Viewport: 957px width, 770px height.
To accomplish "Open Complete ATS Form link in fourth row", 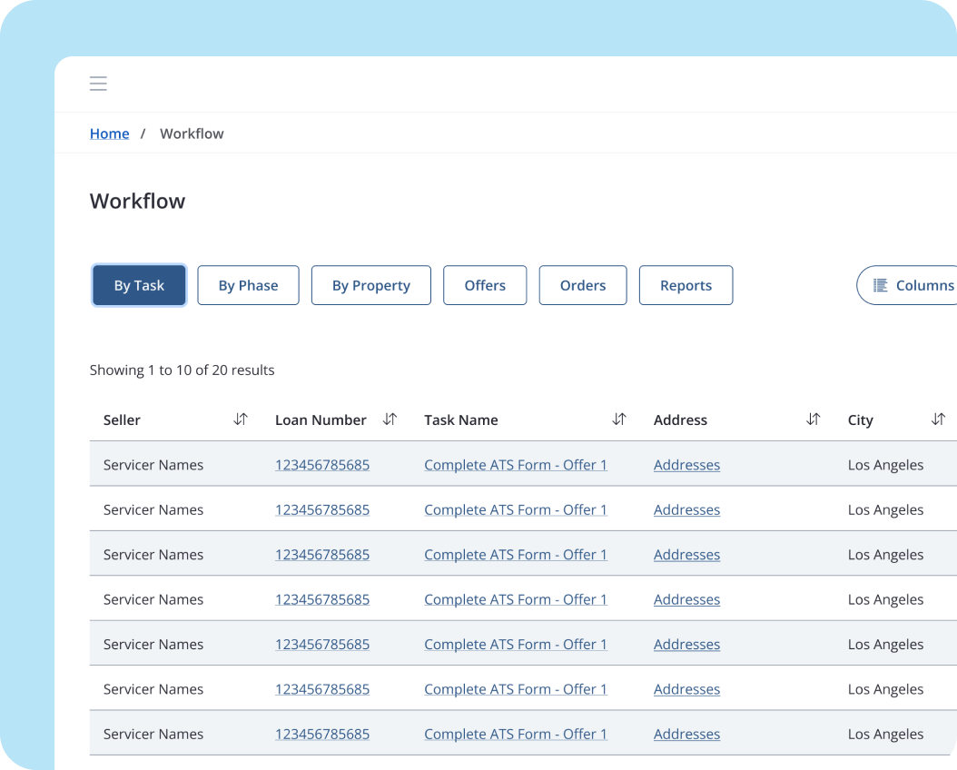I will pyautogui.click(x=516, y=599).
